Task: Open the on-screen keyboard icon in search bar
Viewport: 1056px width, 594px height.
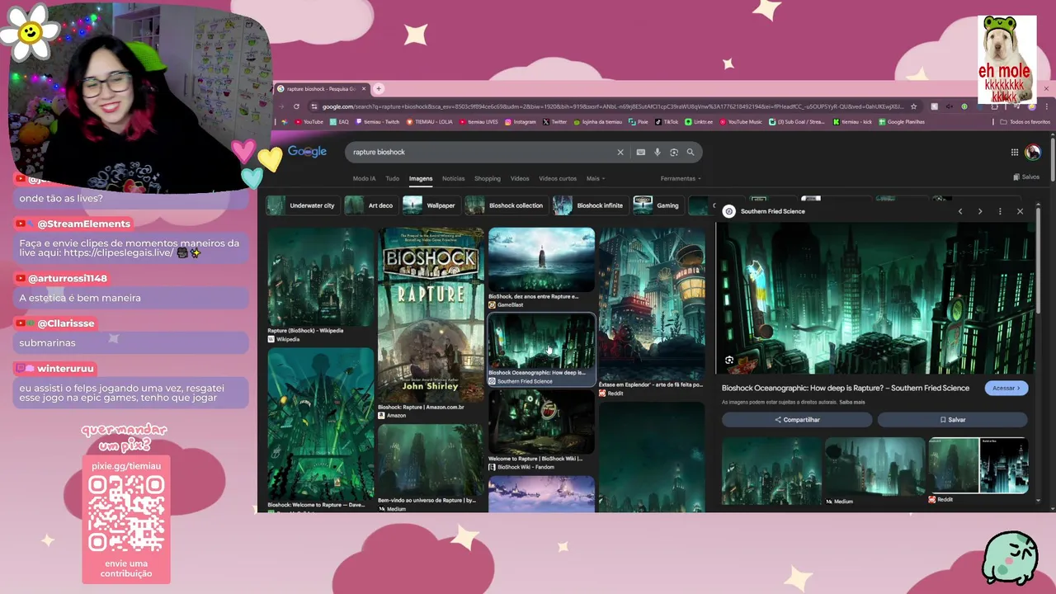Action: (640, 152)
